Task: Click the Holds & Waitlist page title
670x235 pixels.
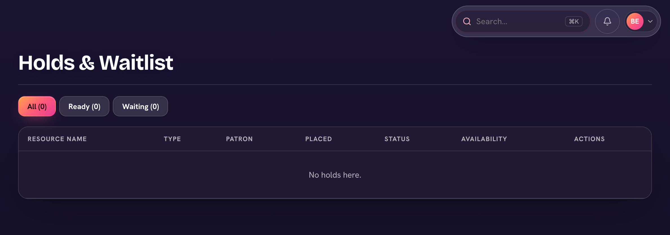Action: tap(96, 62)
